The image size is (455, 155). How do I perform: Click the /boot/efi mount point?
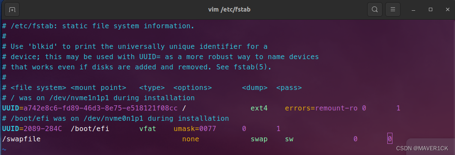tap(90, 128)
